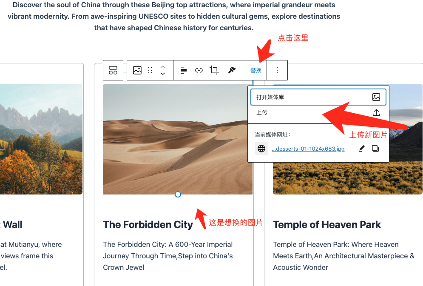Edit media URL with the pencil icon
The height and width of the screenshot is (286, 423).
(x=362, y=149)
